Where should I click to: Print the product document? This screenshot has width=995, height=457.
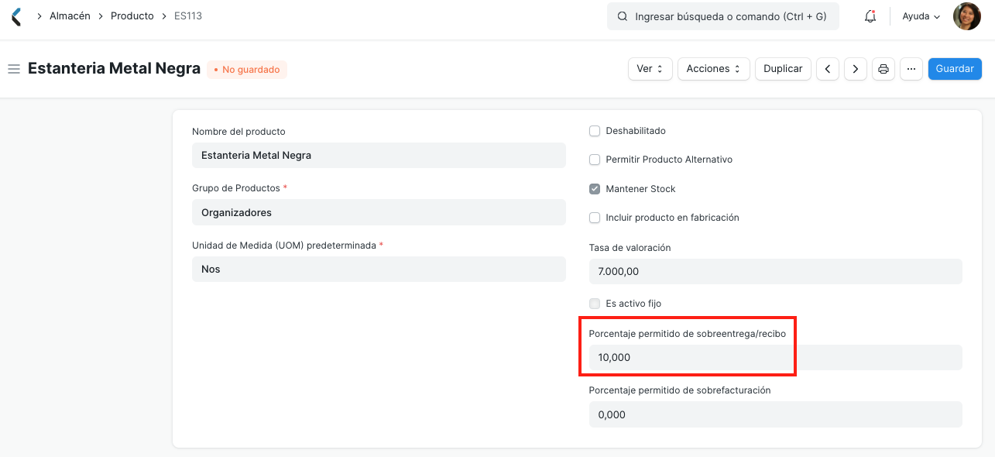(x=883, y=69)
